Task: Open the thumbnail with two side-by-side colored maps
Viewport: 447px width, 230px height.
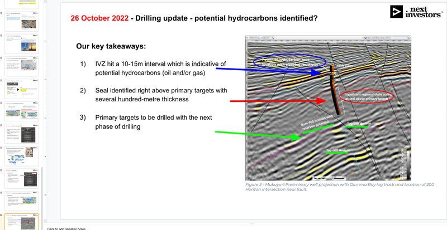Action: click(x=22, y=111)
